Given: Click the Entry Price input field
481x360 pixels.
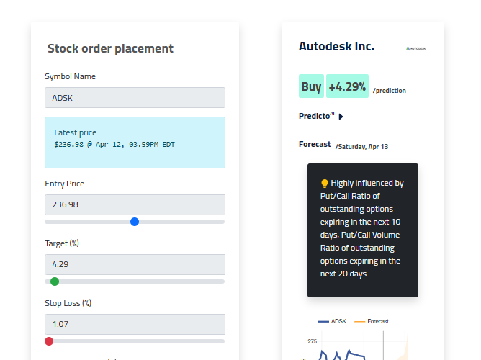Looking at the screenshot, I should [135, 204].
